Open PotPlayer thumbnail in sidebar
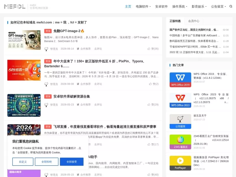The image size is (236, 177). pos(180,163)
